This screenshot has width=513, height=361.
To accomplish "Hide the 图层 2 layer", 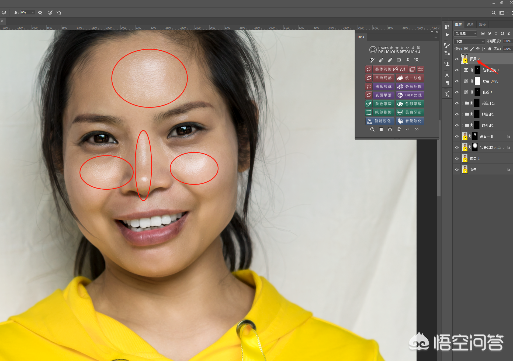I will [x=457, y=59].
